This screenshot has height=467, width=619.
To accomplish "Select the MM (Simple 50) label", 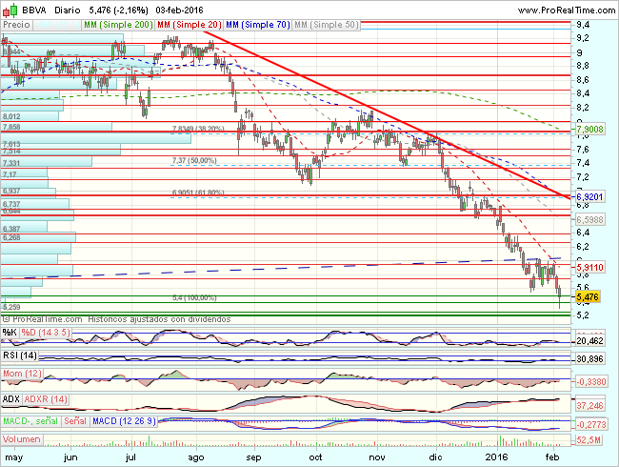I will coord(327,25).
